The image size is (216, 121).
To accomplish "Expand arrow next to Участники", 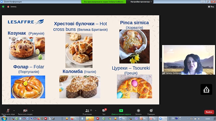I will pos(96,110).
